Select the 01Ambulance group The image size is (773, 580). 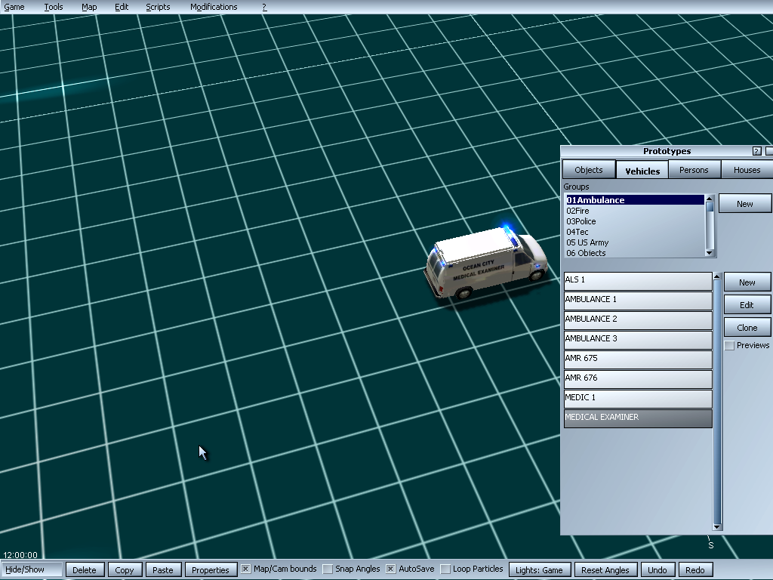tap(635, 199)
